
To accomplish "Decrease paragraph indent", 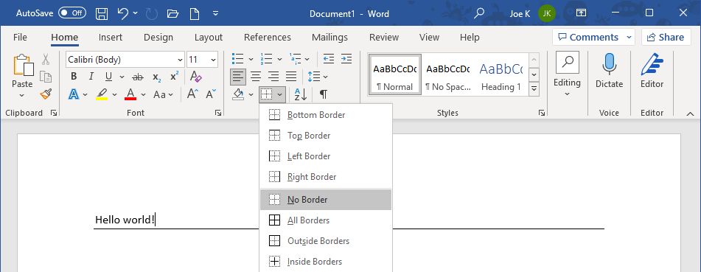I will (x=329, y=59).
